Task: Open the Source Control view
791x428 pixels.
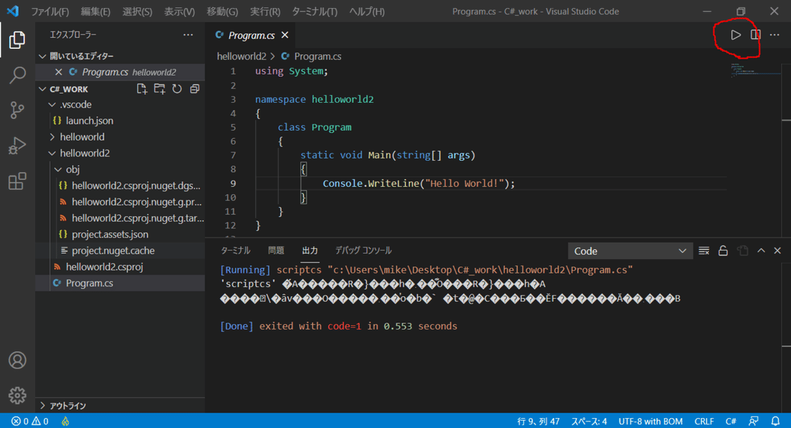Action: pos(17,110)
